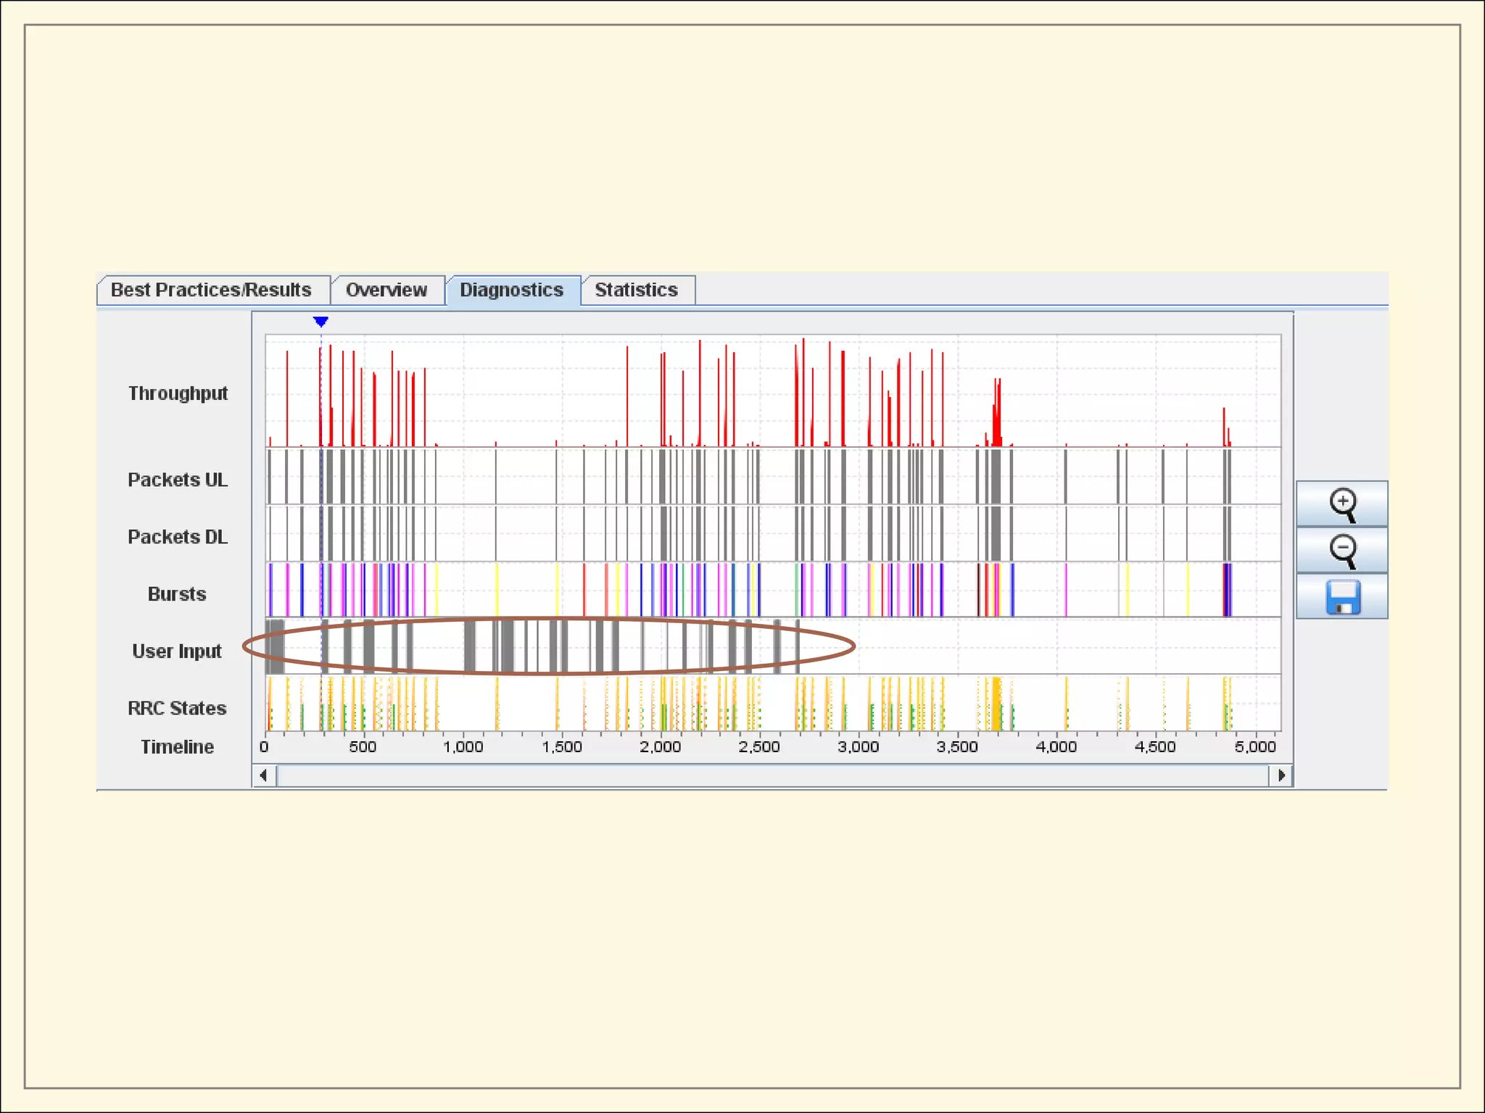The width and height of the screenshot is (1485, 1113).
Task: Click the right scroll arrow of the timeline
Action: tap(1281, 775)
